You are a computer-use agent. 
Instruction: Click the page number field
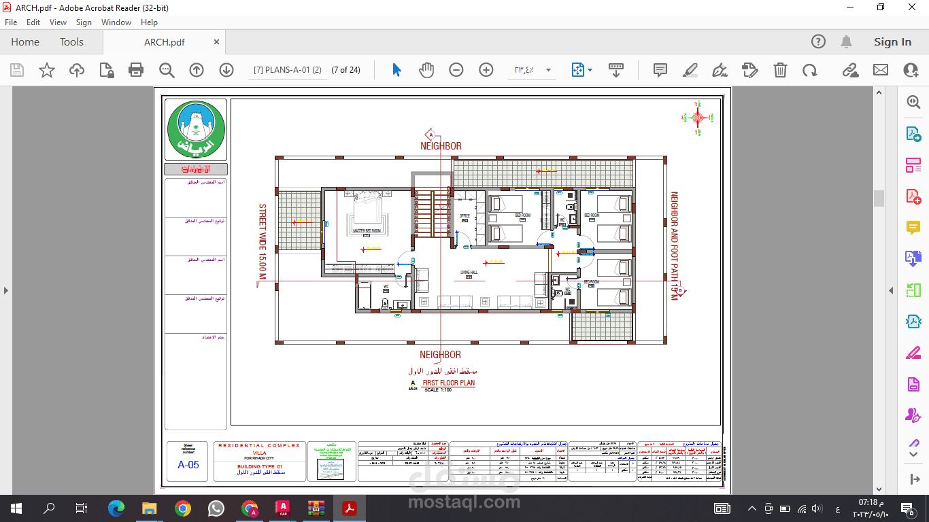point(288,70)
